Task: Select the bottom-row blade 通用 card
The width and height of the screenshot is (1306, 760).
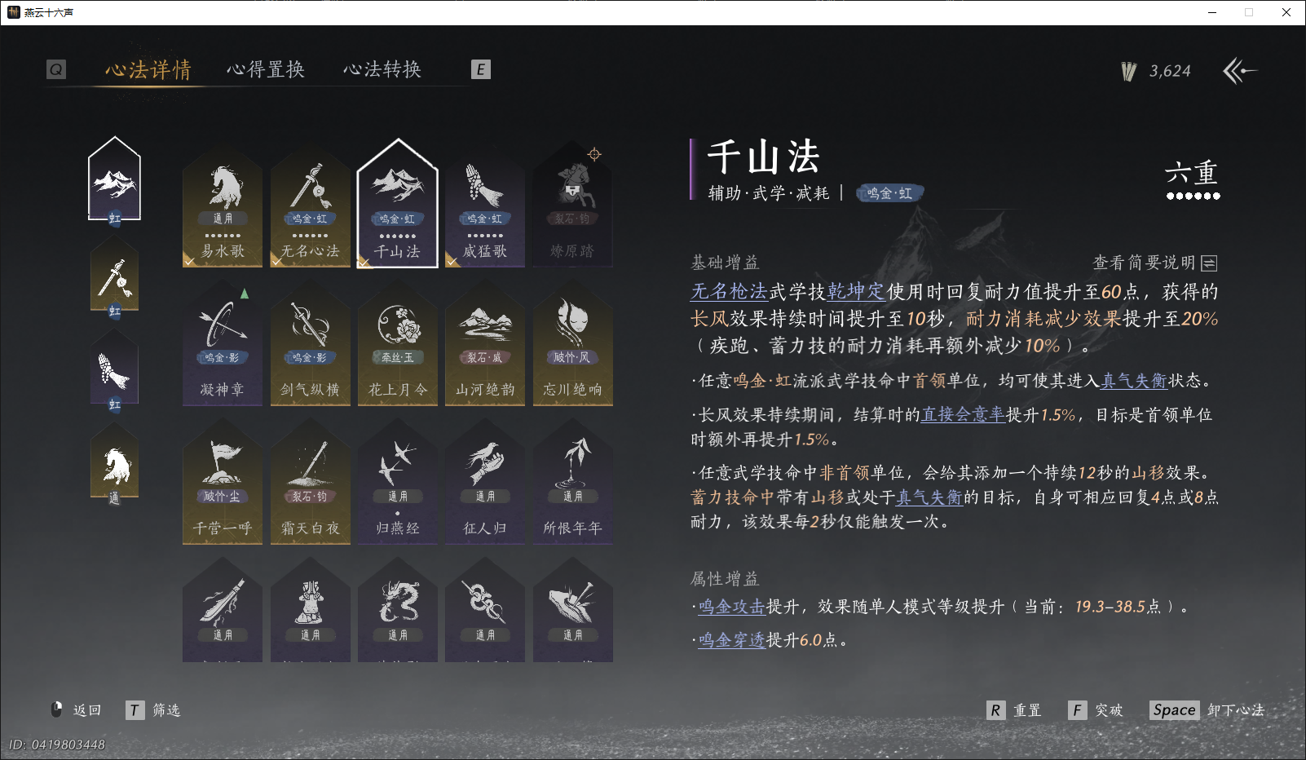Action: [223, 612]
